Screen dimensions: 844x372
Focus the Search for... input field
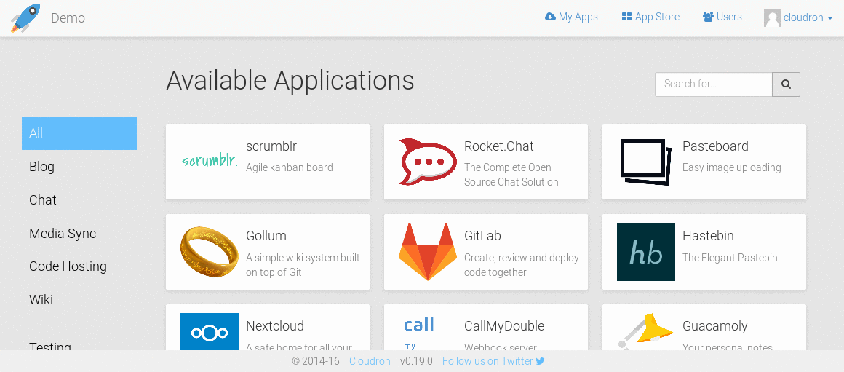pos(714,84)
